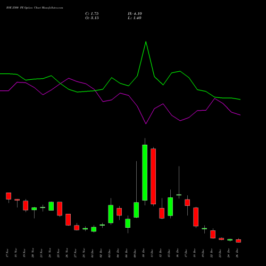The height and width of the screenshot is (266, 266).
Task: Select the green candle for 24 Nov
Action: click(x=51, y=206)
